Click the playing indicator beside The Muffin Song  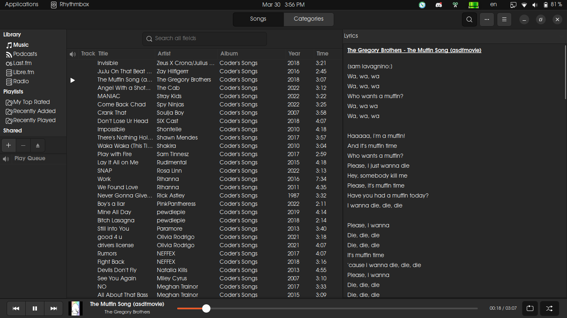coord(73,80)
